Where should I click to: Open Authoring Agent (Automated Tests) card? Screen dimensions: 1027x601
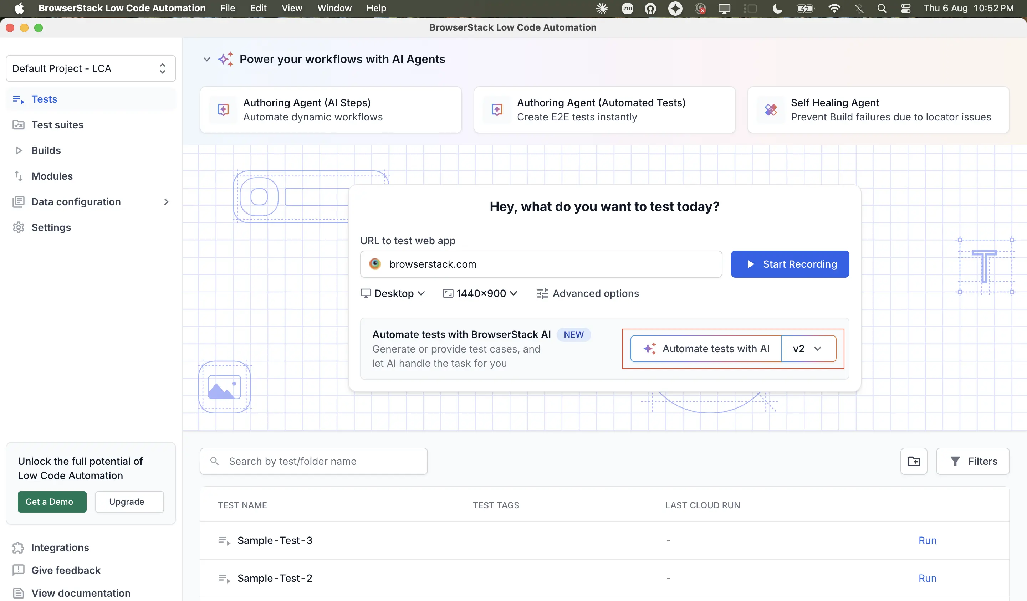coord(604,109)
